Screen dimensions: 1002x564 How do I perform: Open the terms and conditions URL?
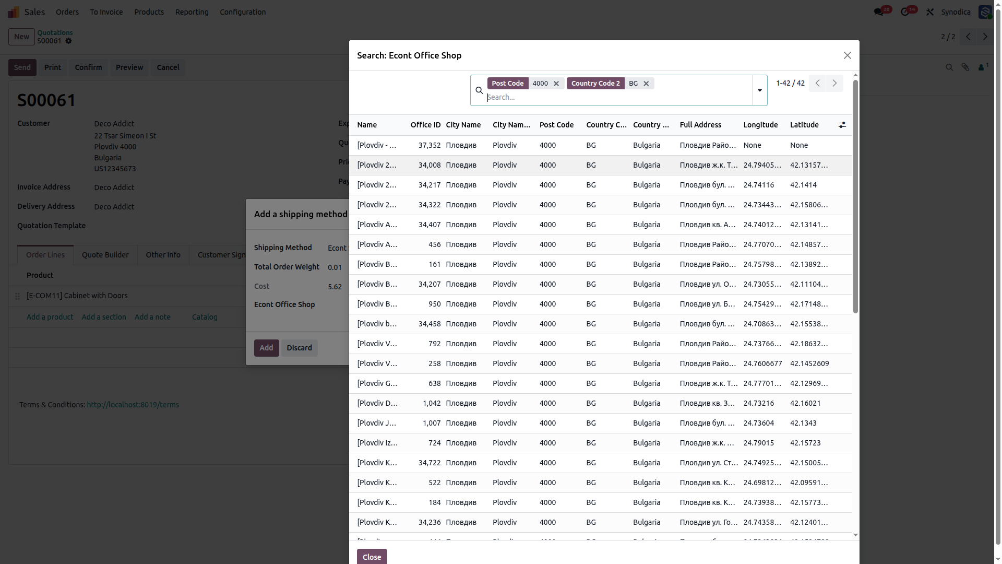tap(133, 405)
